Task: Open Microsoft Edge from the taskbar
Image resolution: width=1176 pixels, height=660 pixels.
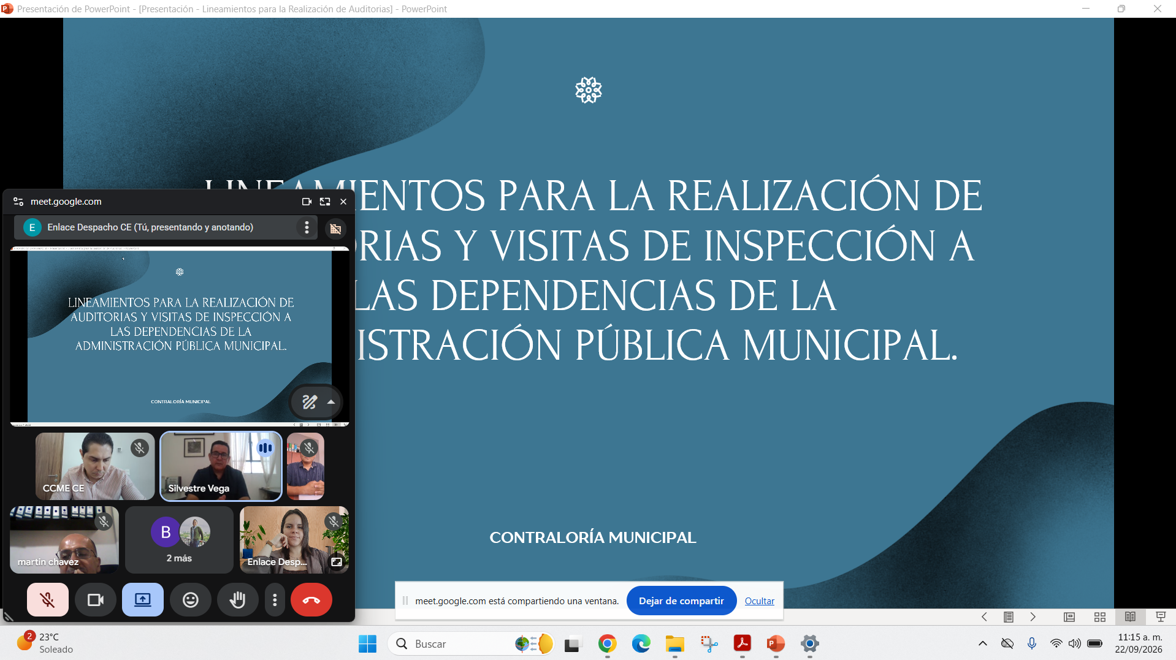Action: click(x=641, y=644)
